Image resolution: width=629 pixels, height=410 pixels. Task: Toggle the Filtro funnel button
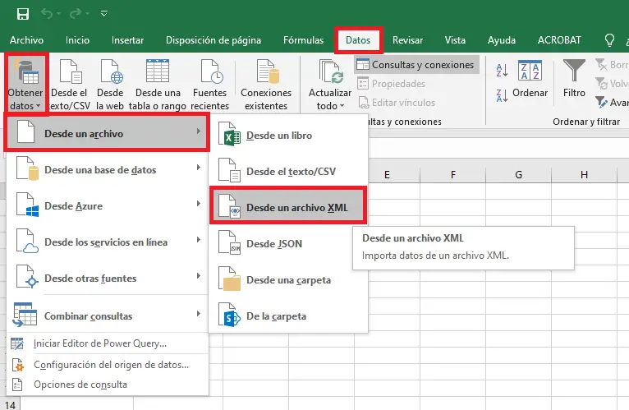pos(574,80)
